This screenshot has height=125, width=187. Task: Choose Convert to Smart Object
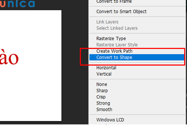(x=121, y=12)
